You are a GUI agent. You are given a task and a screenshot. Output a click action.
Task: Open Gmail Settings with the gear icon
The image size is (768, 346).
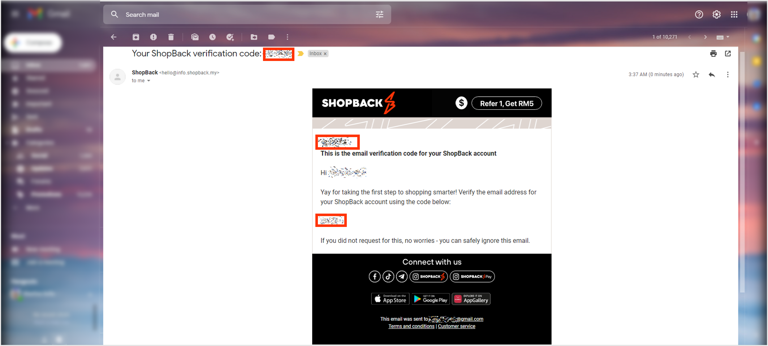coord(717,14)
